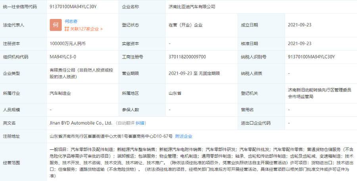Click the 经营范围 label cell
This screenshot has width=357, height=181.
[23, 162]
